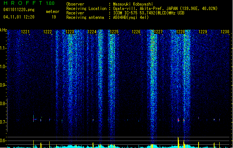The height and width of the screenshot is (148, 233).
Task: Click the HROFFT 1.0.0 title text
Action: point(29,3)
